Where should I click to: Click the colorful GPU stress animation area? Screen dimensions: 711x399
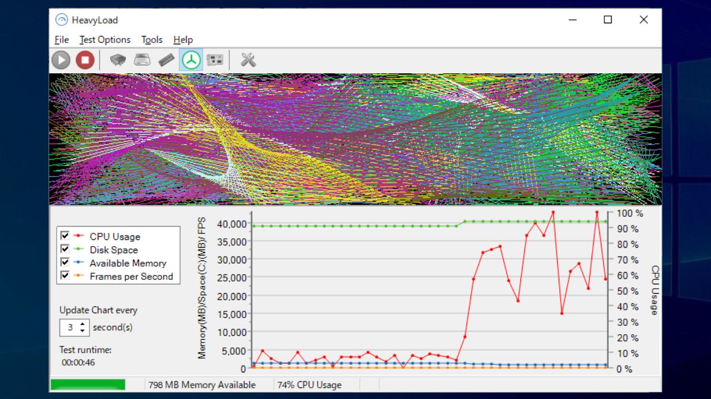(355, 139)
